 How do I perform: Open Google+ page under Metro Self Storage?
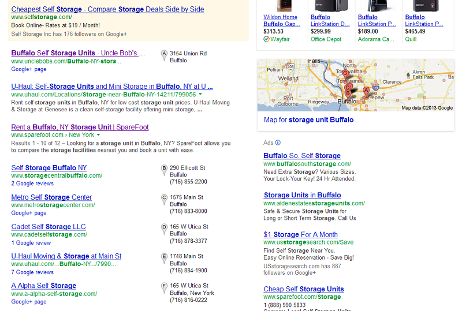(28, 213)
